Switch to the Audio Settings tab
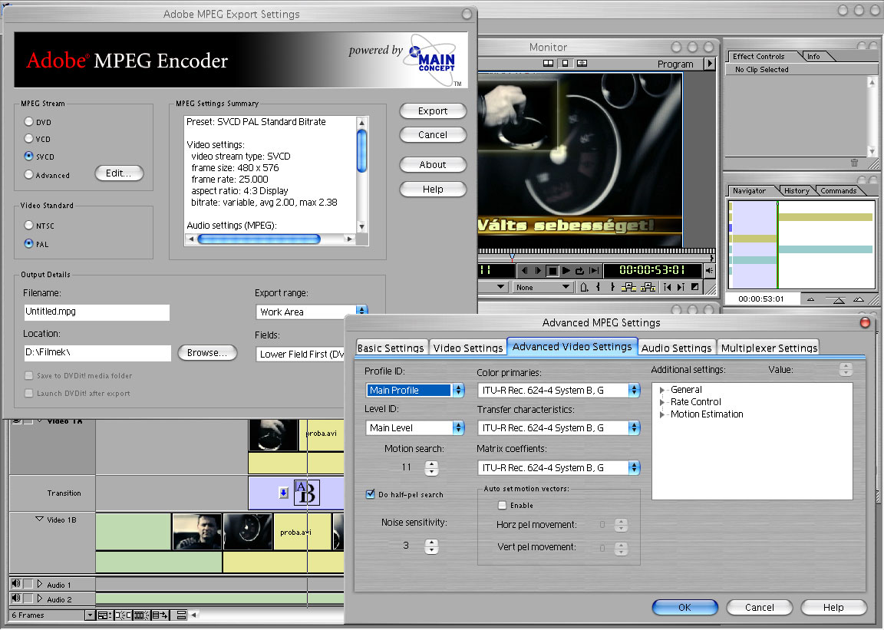This screenshot has height=630, width=884. (676, 348)
